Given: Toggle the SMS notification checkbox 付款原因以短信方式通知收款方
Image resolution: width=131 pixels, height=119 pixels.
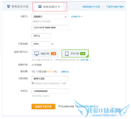Looking at the screenshot, I should pyautogui.click(x=33, y=83).
